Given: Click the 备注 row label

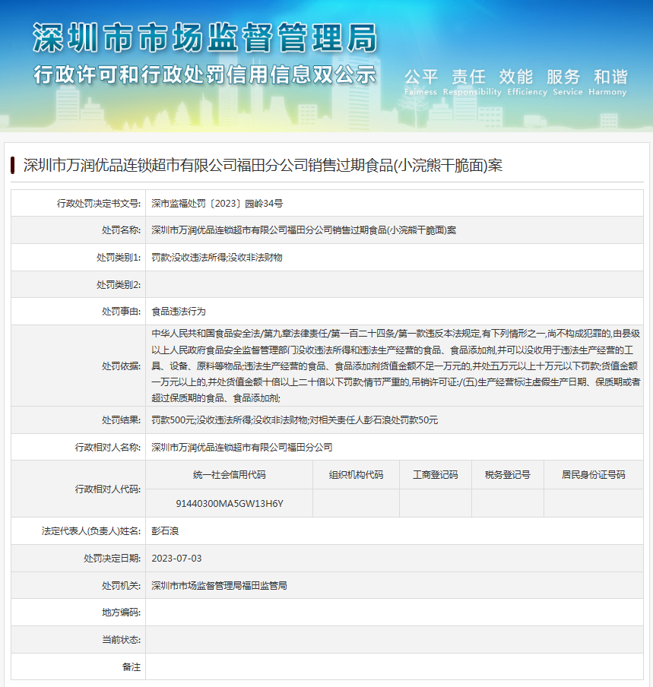Looking at the screenshot, I should click(132, 666).
